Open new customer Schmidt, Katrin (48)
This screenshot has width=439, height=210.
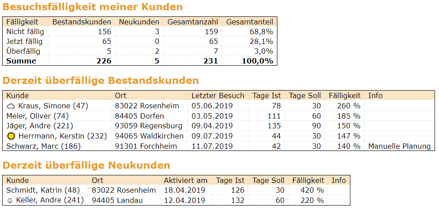pyautogui.click(x=43, y=190)
